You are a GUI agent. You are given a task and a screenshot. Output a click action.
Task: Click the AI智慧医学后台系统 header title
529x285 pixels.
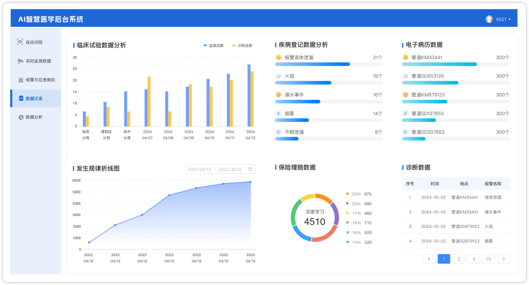tap(50, 19)
